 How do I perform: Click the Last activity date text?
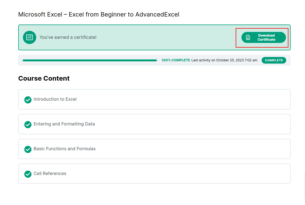(224, 60)
